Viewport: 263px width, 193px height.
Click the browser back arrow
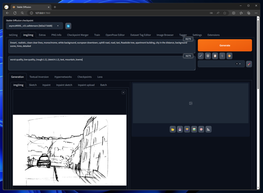pos(7,13)
